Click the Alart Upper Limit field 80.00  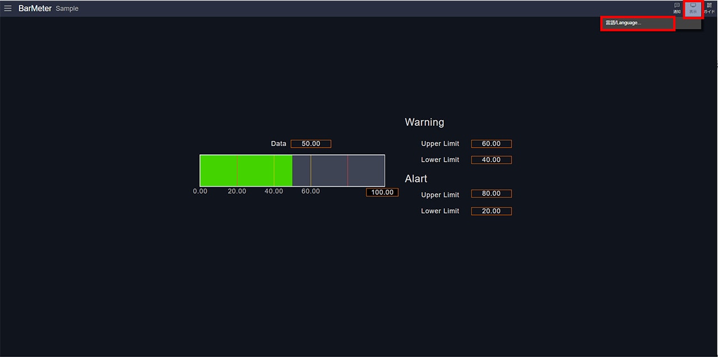pyautogui.click(x=491, y=194)
